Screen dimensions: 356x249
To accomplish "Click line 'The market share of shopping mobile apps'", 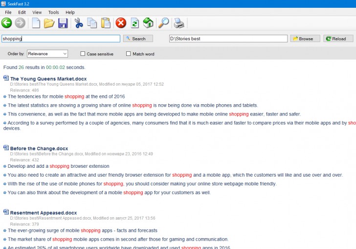I will (118, 239).
